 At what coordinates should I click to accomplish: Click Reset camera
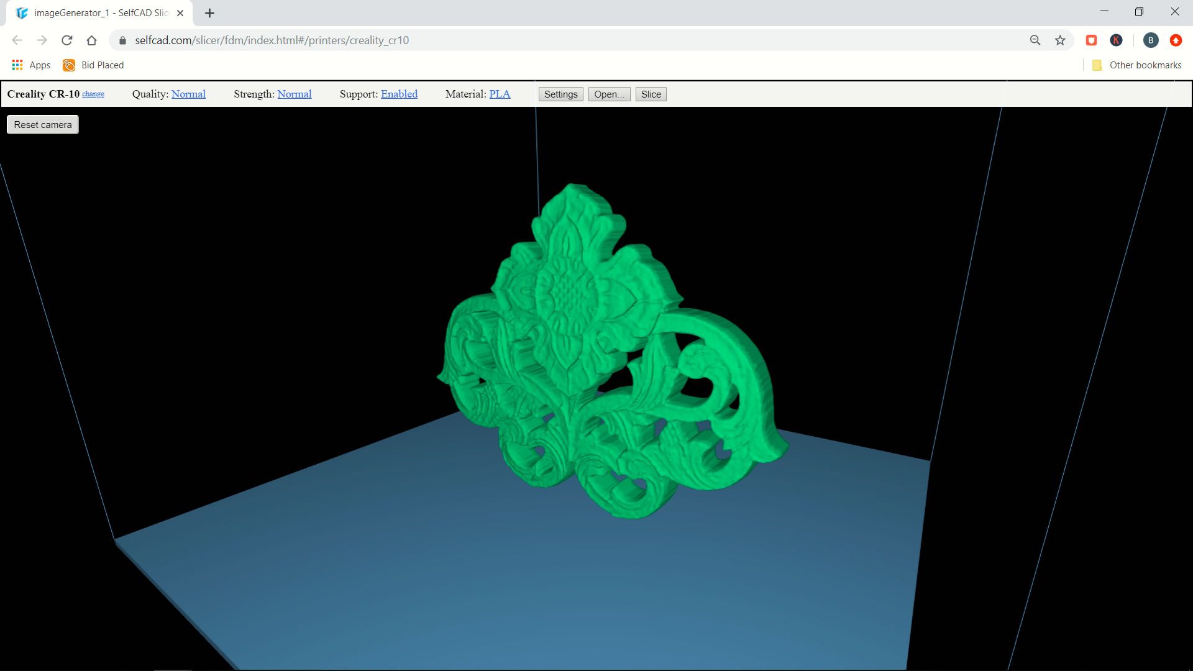pyautogui.click(x=42, y=124)
